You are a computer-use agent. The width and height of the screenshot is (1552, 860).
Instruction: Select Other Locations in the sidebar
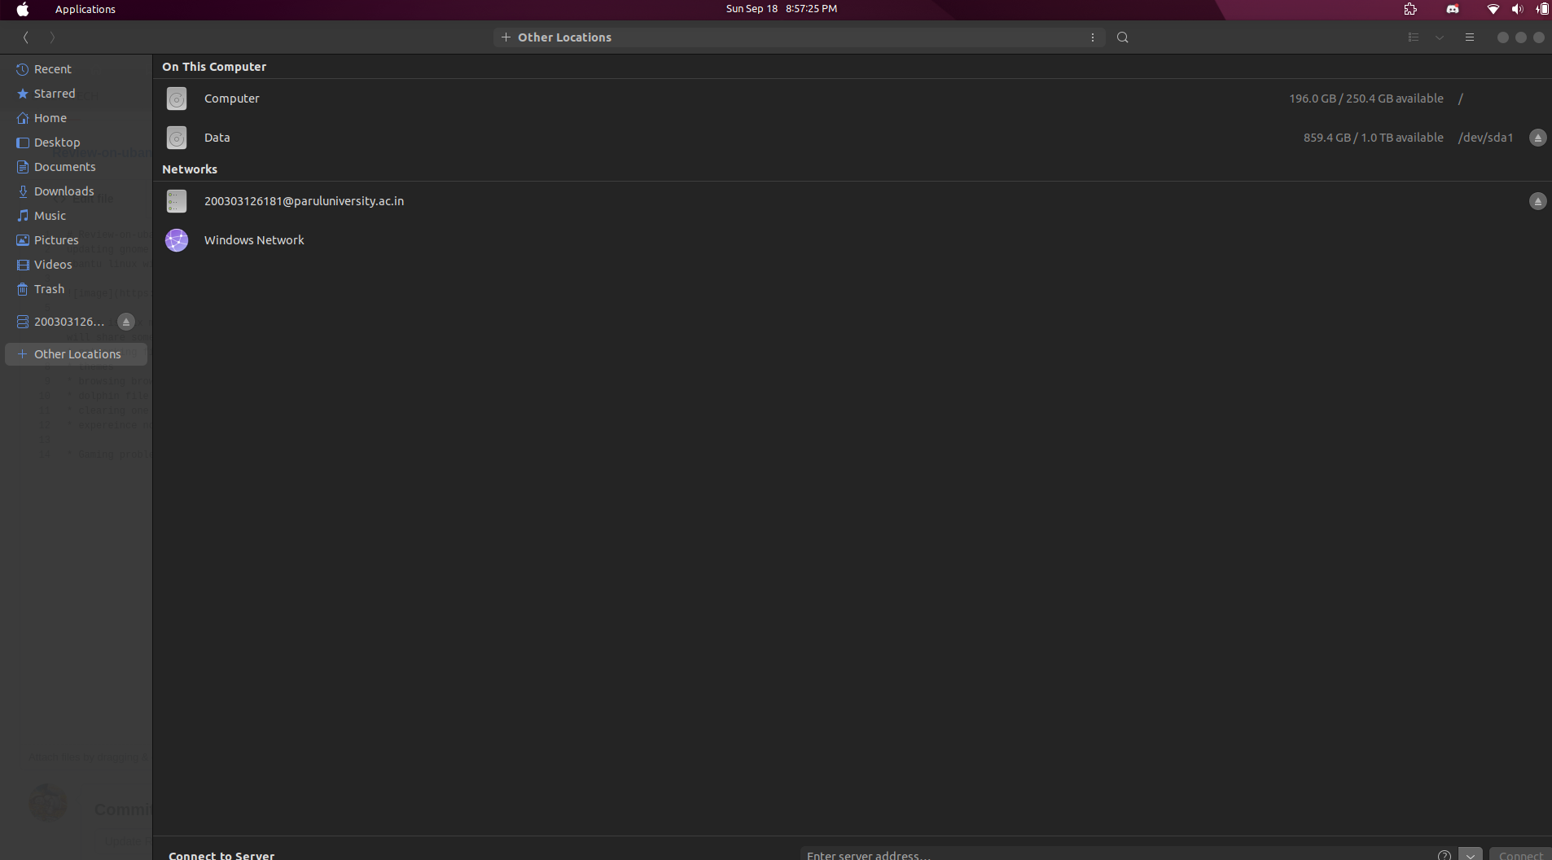coord(77,354)
